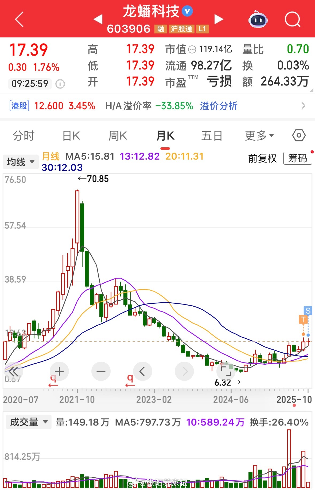315x490 pixels.
Task: Tap the tallest volume bar in 2025
Action: 289,459
